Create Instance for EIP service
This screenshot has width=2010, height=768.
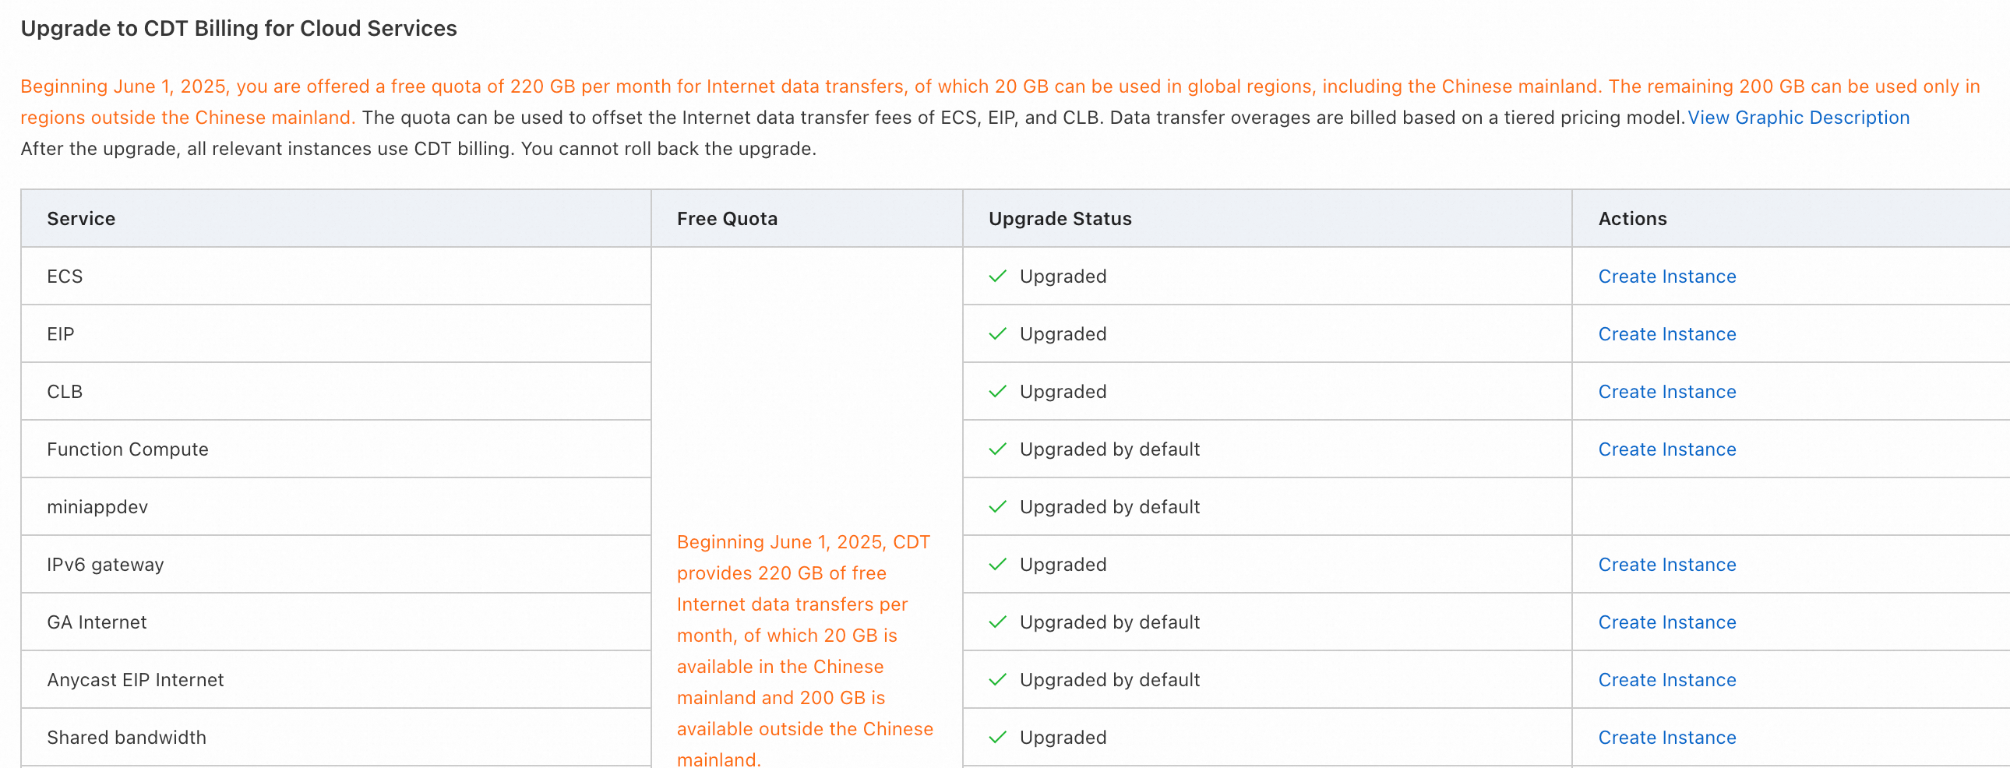tap(1666, 334)
